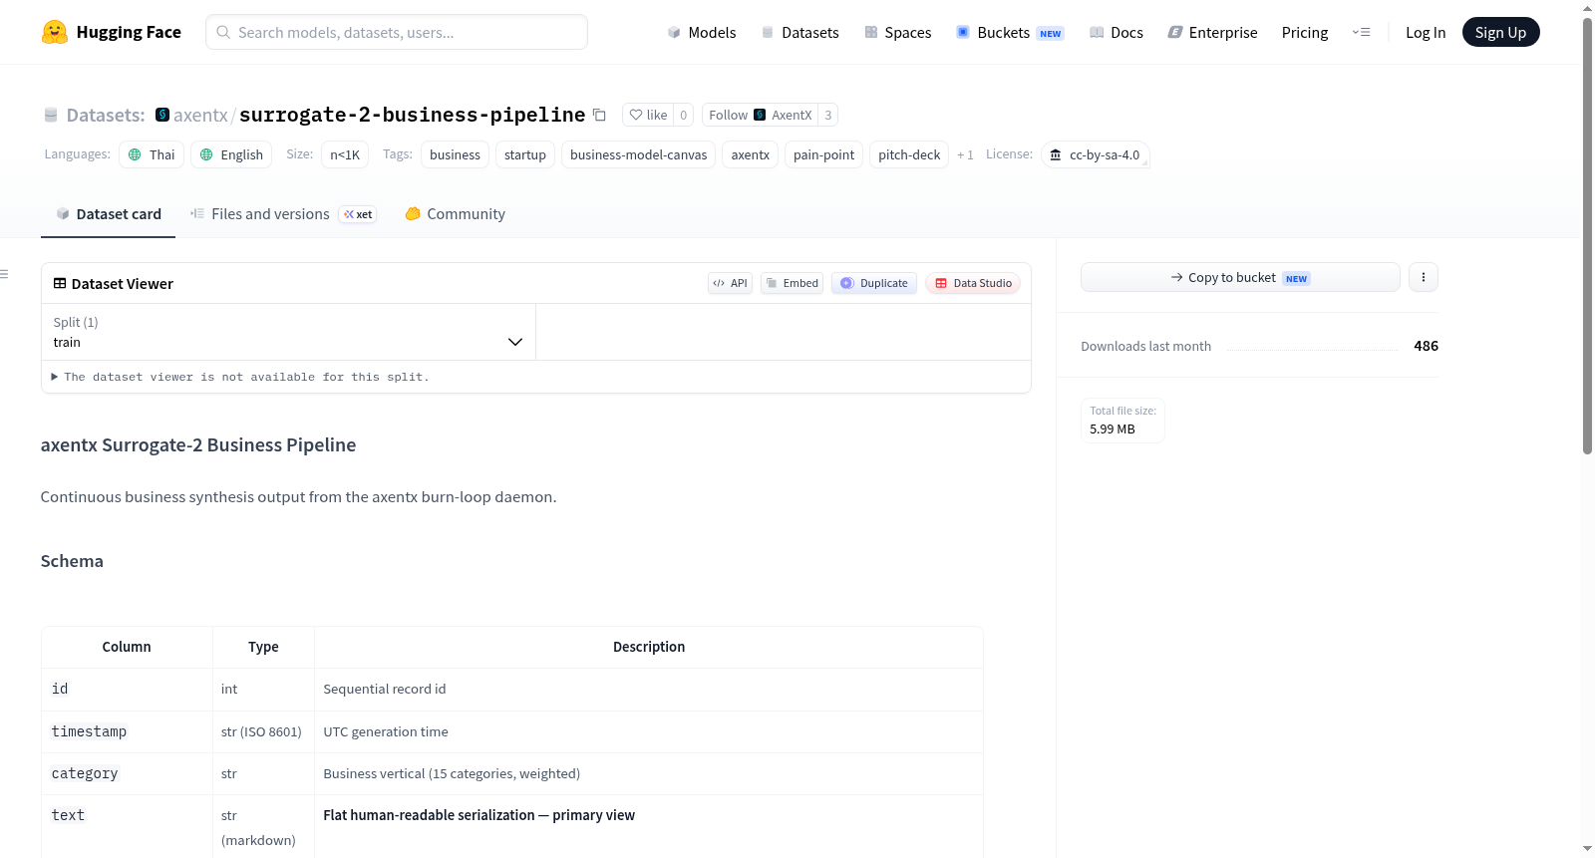Copy dataset name with the copy icon
The image size is (1595, 858).
coord(599,115)
